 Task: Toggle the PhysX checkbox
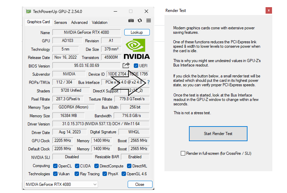pos(105,174)
